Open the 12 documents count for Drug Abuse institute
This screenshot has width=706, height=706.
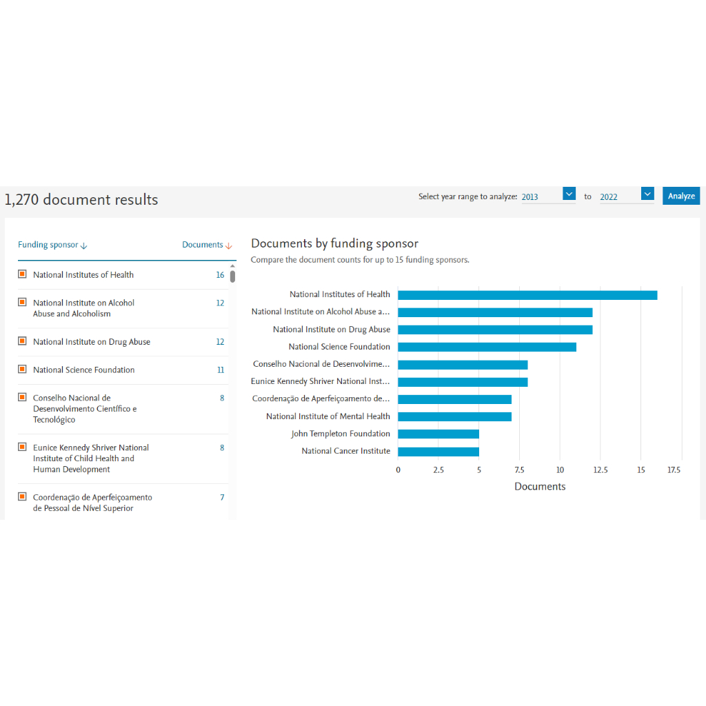[x=220, y=341]
